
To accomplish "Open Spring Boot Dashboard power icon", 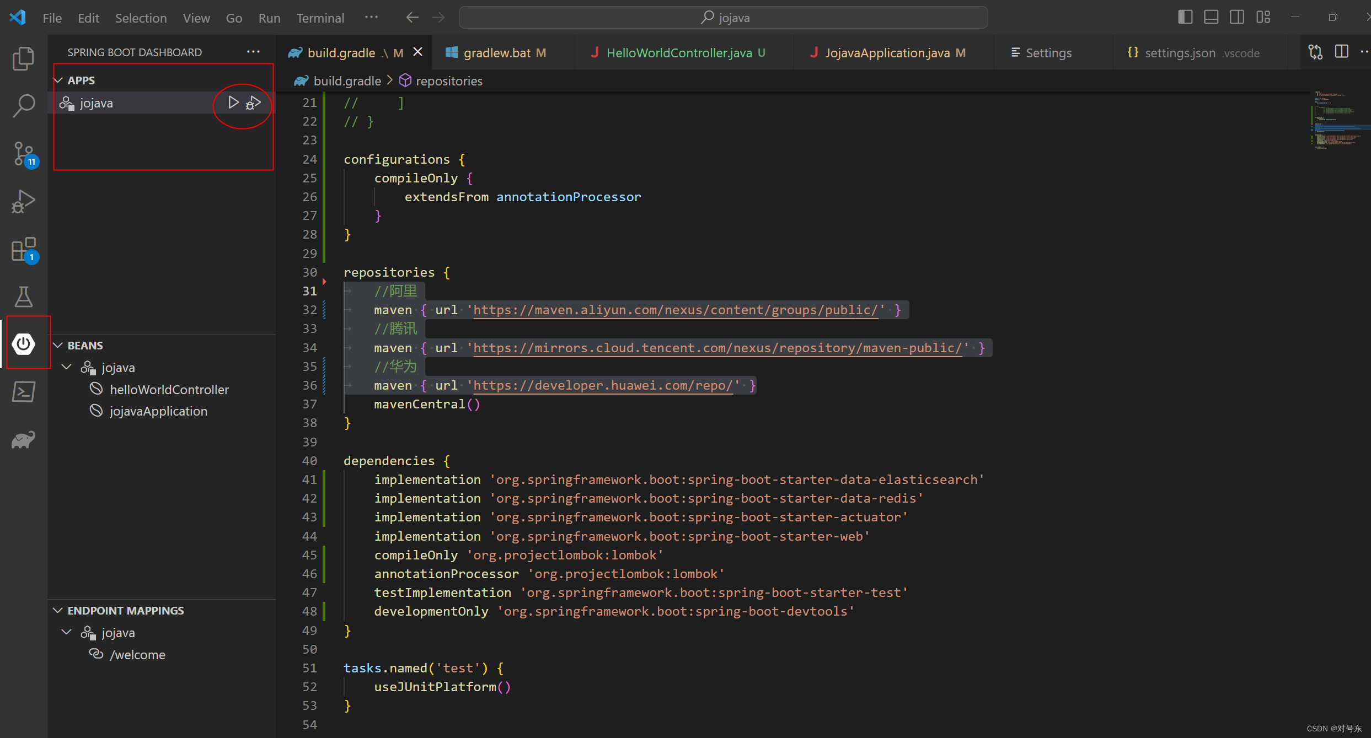I will [23, 344].
